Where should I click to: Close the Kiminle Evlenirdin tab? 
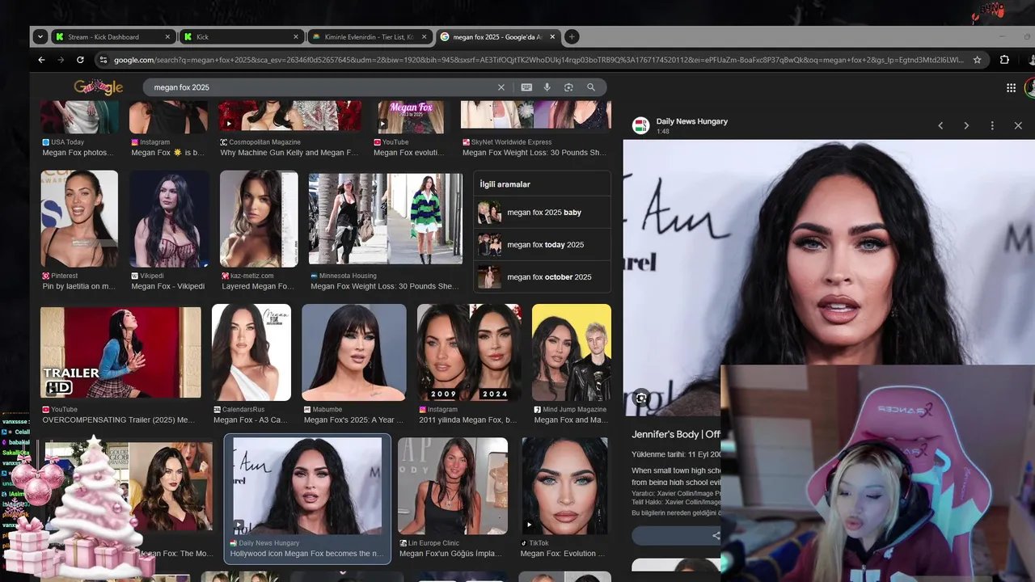424,36
